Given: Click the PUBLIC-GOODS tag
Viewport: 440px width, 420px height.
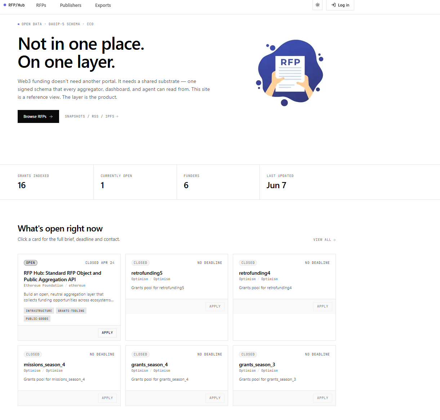Looking at the screenshot, I should (x=37, y=319).
